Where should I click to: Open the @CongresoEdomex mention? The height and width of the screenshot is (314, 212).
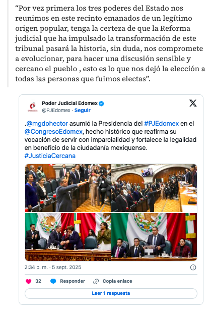point(53,132)
